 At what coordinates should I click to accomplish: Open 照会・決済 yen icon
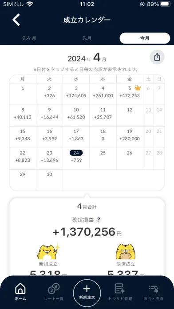(153, 289)
